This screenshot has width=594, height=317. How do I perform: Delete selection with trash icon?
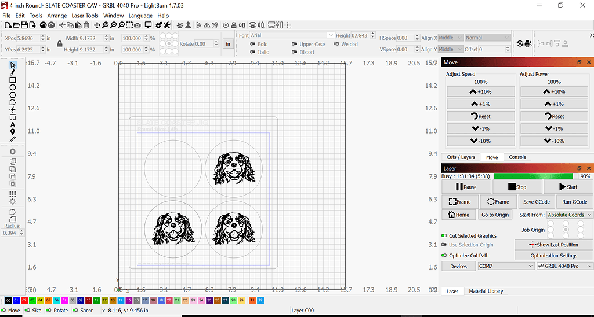pyautogui.click(x=86, y=25)
